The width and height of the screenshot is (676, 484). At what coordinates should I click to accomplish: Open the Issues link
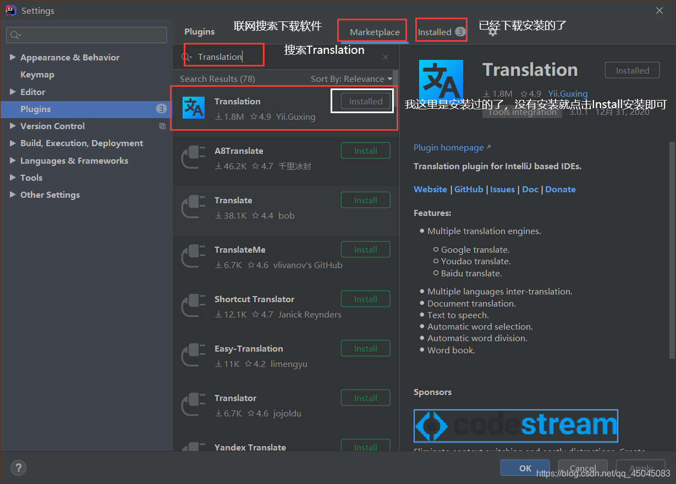[502, 190]
